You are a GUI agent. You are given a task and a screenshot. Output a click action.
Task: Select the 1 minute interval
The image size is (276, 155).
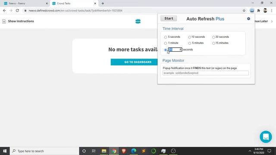click(166, 43)
